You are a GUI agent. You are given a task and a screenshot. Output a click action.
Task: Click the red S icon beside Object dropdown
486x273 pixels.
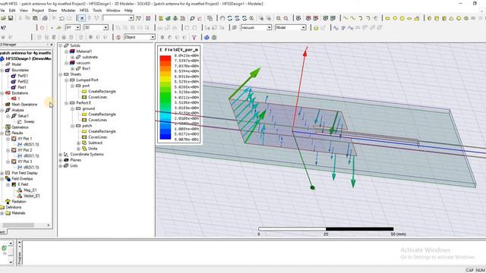pyautogui.click(x=118, y=37)
